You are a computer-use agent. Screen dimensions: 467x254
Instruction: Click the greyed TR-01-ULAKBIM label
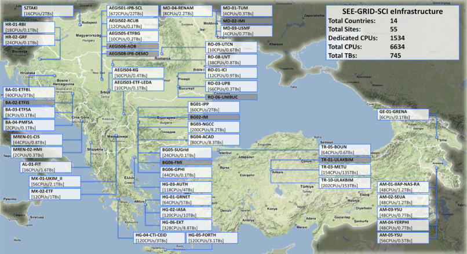(x=345, y=160)
